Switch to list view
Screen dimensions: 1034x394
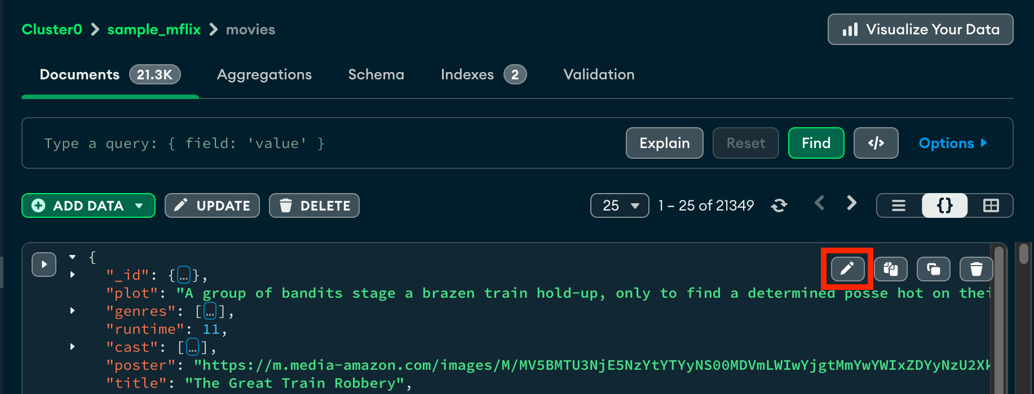click(899, 205)
